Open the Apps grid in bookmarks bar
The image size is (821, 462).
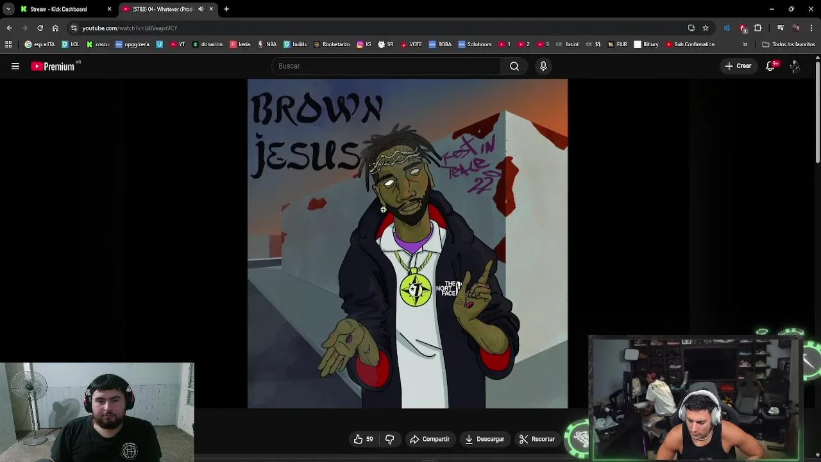[x=8, y=44]
